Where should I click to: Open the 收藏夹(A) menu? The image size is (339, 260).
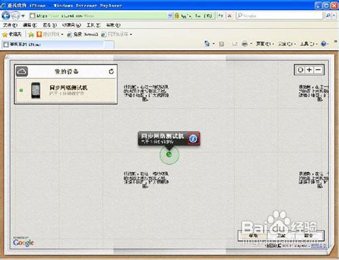click(x=71, y=25)
